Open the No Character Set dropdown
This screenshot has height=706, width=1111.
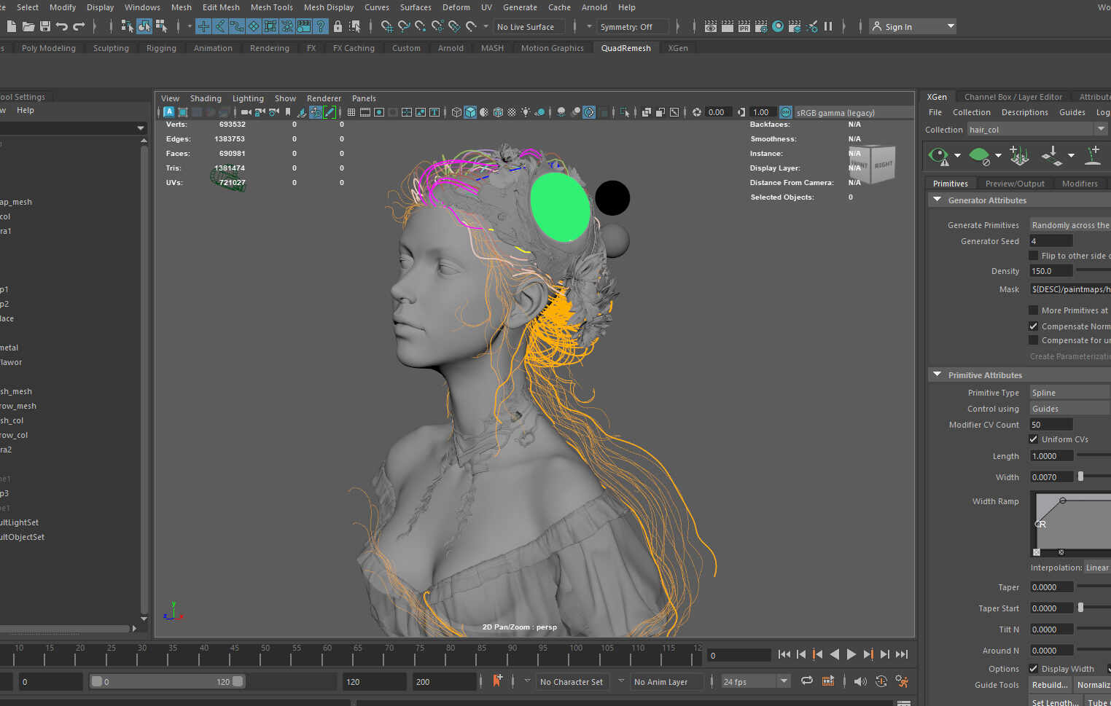pyautogui.click(x=572, y=682)
